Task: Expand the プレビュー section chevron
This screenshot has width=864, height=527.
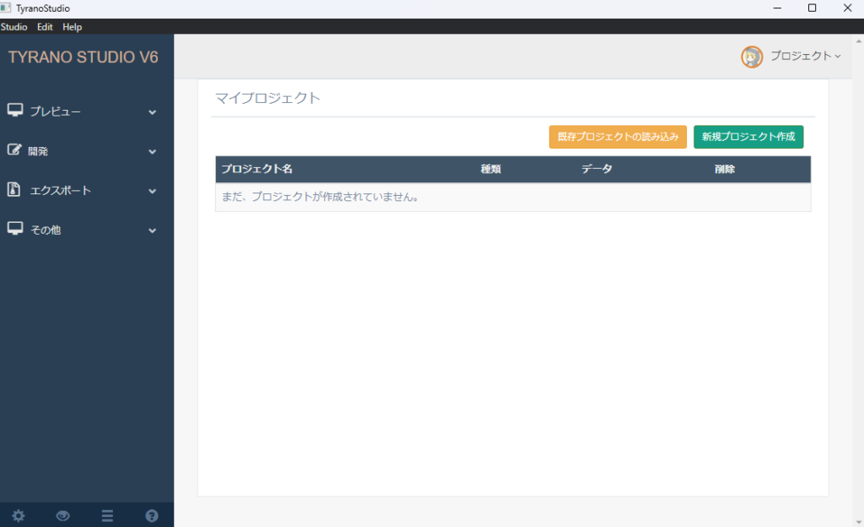Action: click(x=153, y=111)
